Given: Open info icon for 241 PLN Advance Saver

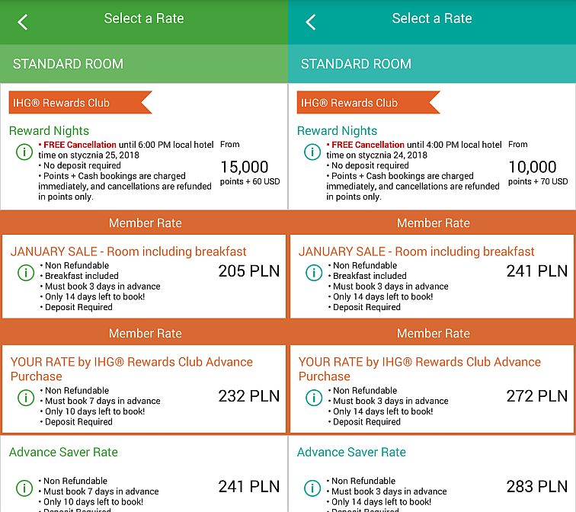Looking at the screenshot, I should 24,488.
